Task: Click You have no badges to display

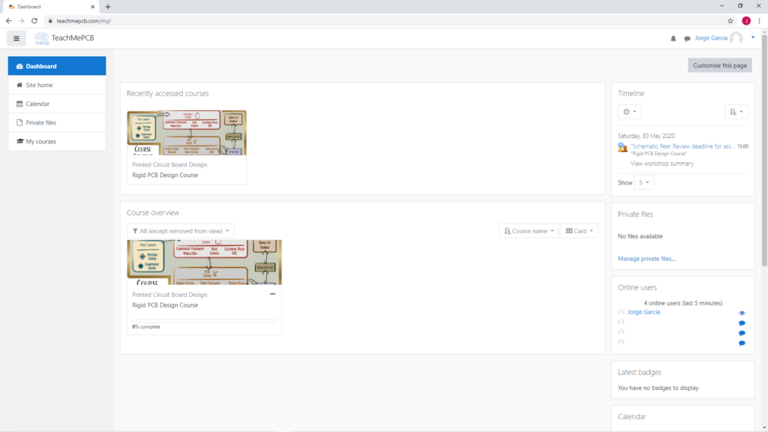Action: (658, 388)
